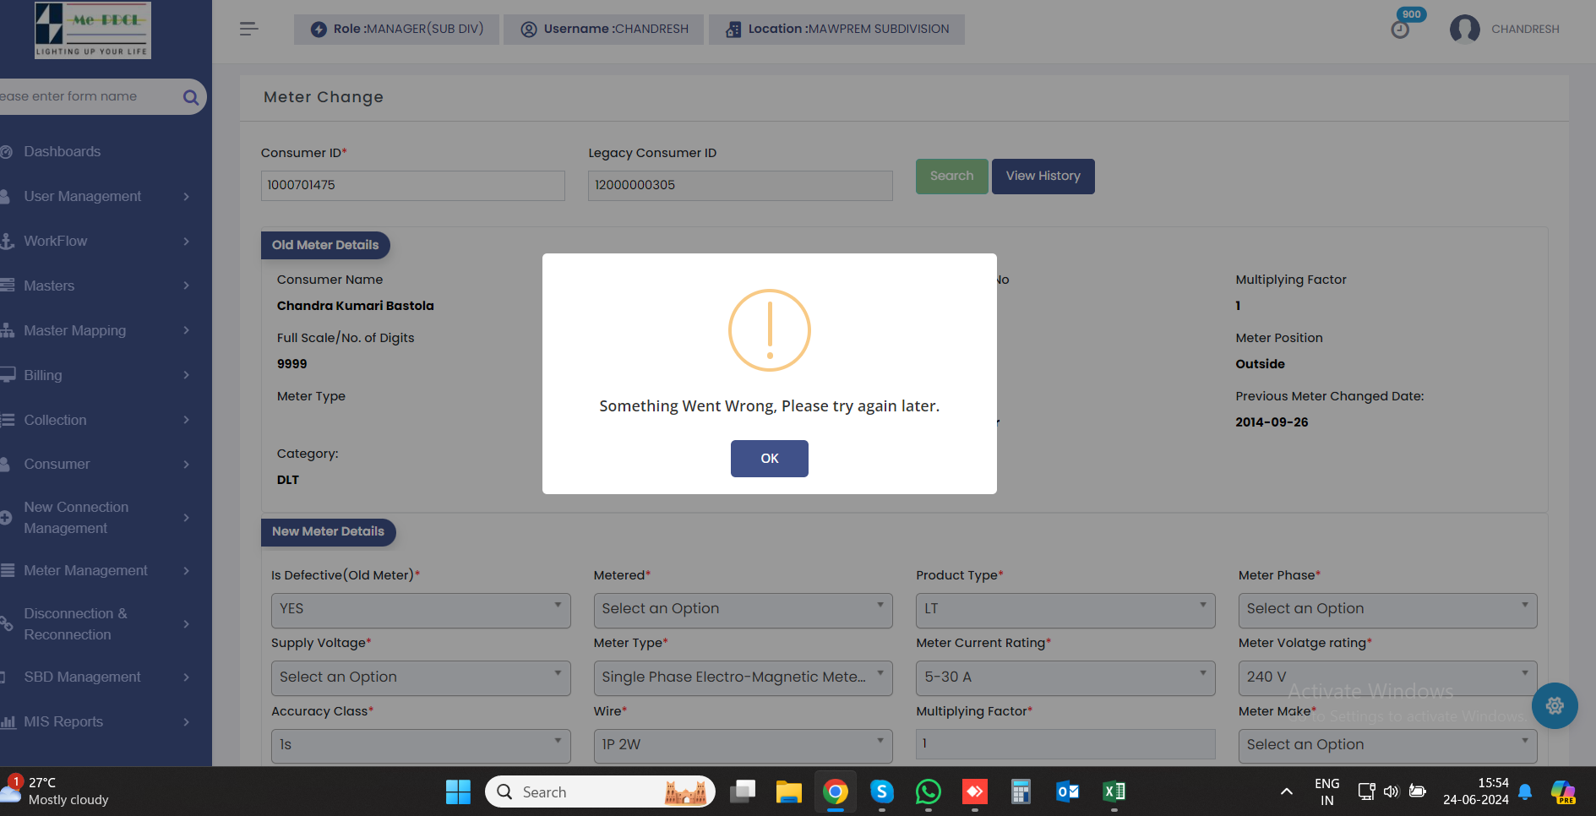Click the Windows taskbar Search box
Screen dimensions: 1596x816
pos(600,792)
